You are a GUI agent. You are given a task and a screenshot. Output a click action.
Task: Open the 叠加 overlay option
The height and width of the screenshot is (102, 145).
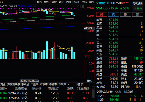pyautogui.click(x=47, y=2)
